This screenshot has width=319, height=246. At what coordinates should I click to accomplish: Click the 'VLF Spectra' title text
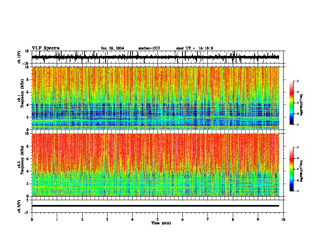tap(46, 48)
